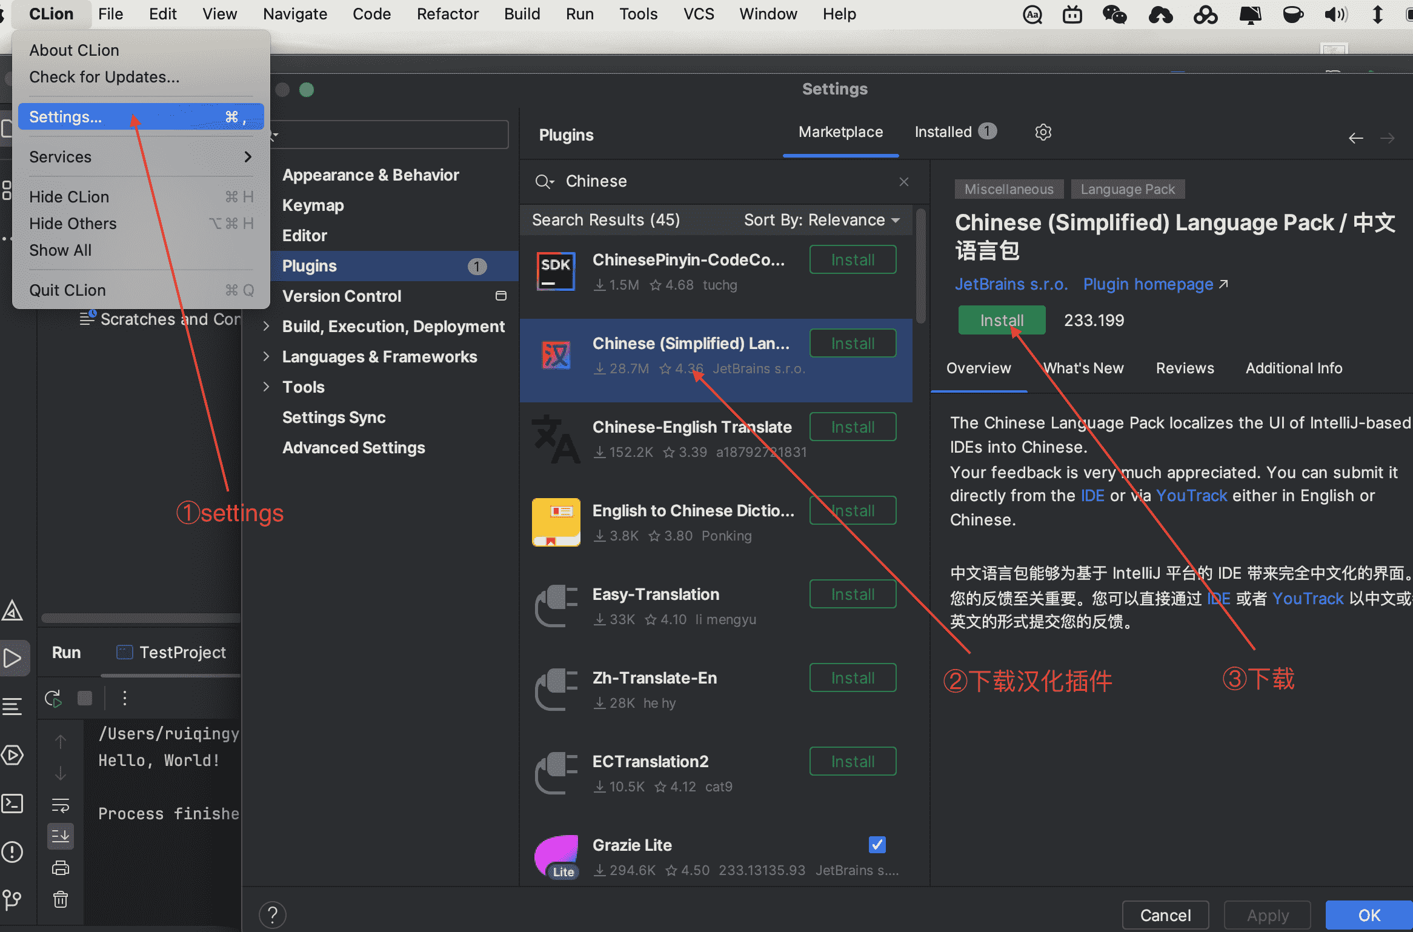Image resolution: width=1413 pixels, height=932 pixels.
Task: Click OK in Settings dialog
Action: point(1369,915)
